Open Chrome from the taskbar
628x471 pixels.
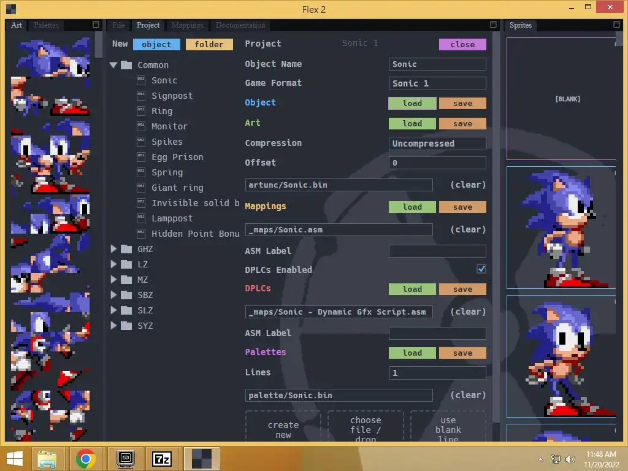(x=85, y=458)
